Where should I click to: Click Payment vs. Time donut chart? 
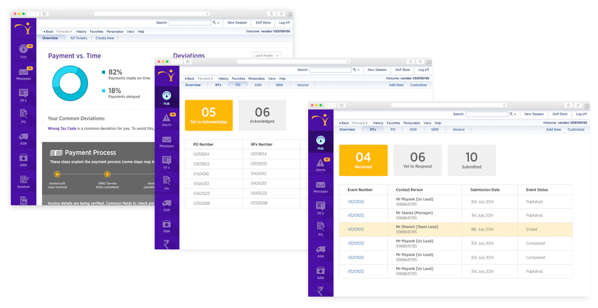tap(70, 83)
